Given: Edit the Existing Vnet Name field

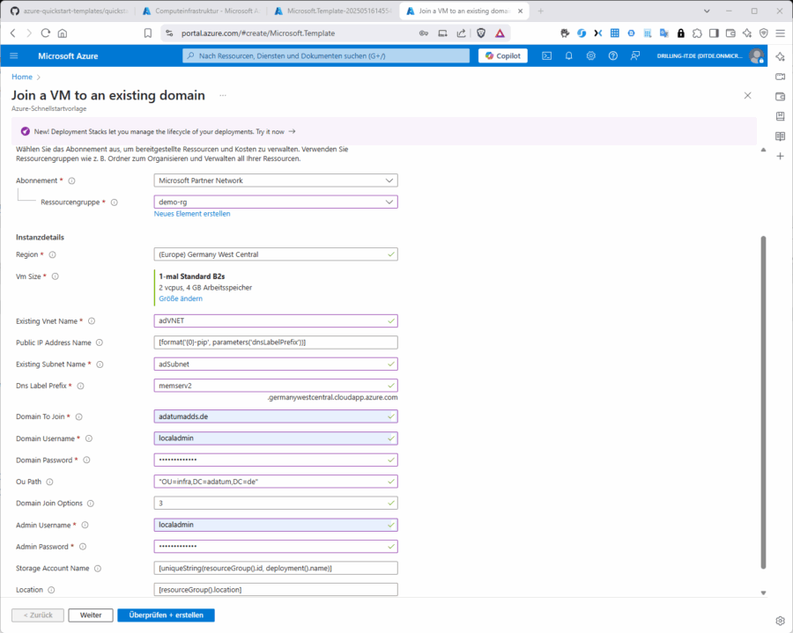Looking at the screenshot, I should click(x=276, y=320).
